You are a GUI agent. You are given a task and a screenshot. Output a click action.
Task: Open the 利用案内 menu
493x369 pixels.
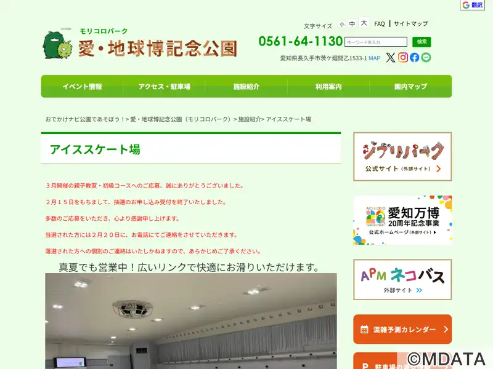[x=328, y=87]
